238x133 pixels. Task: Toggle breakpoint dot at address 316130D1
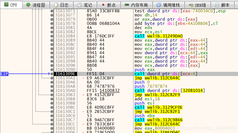[x=52, y=128]
